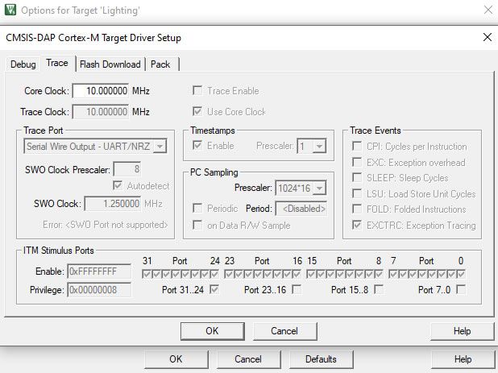Viewport: 498px width, 373px height.
Task: Click Help in Options for Target window
Action: pyautogui.click(x=463, y=359)
